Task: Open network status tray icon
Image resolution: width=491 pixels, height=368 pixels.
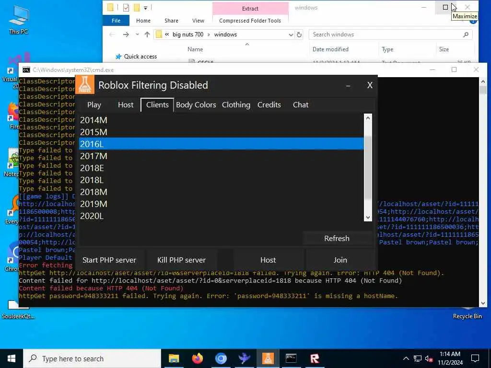Action: pos(417,358)
